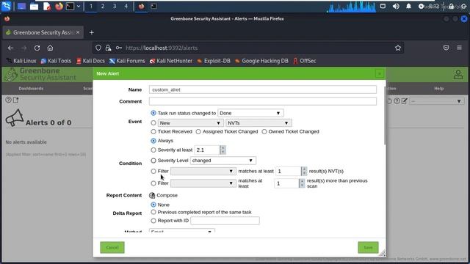Select Task run status changed to event
Image resolution: width=470 pixels, height=264 pixels.
[153, 113]
